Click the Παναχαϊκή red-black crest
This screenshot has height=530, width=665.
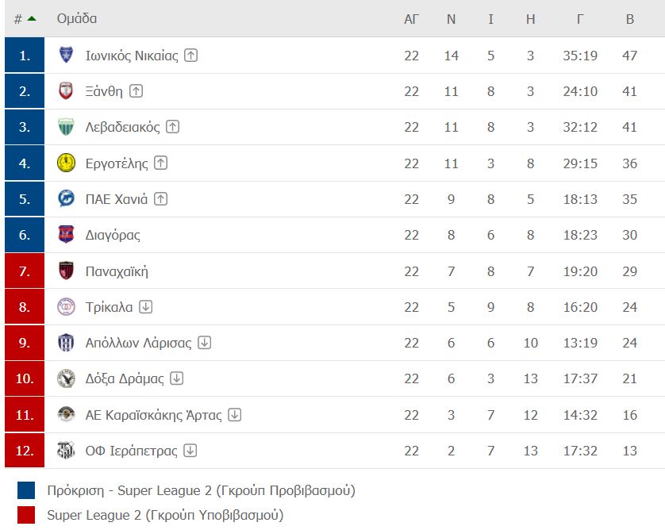[x=66, y=271]
